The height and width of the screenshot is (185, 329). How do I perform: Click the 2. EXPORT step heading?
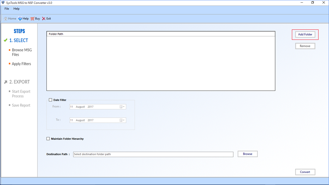coord(19,82)
